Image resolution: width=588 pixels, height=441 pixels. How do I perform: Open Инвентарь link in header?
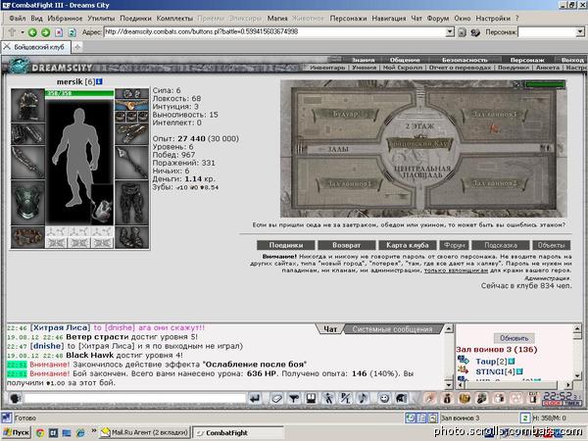327,68
